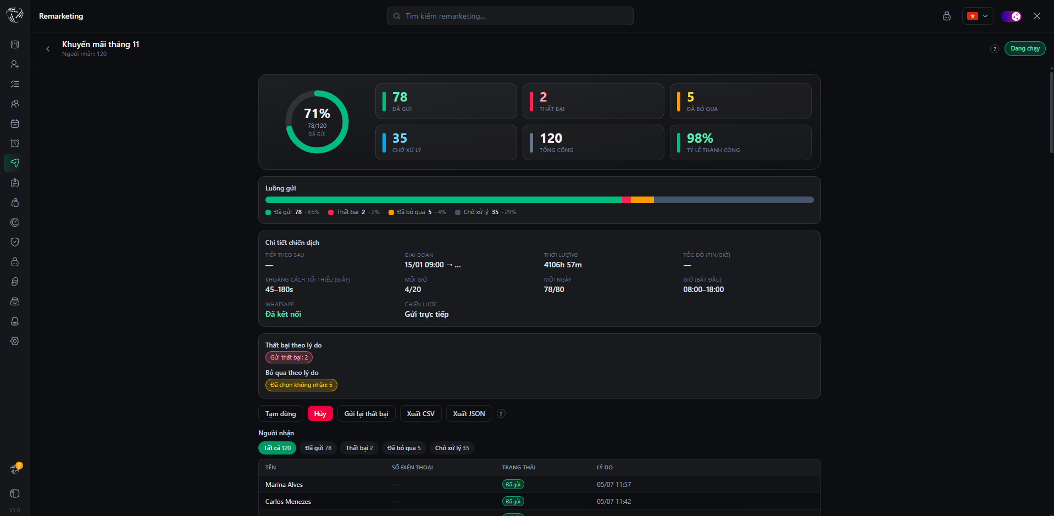Filter recipients by Đã gửi 78

318,448
